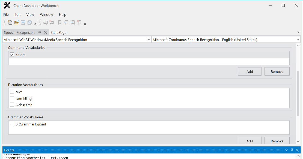The width and height of the screenshot is (303, 159).
Task: Pin the Events panel
Action: (292, 150)
